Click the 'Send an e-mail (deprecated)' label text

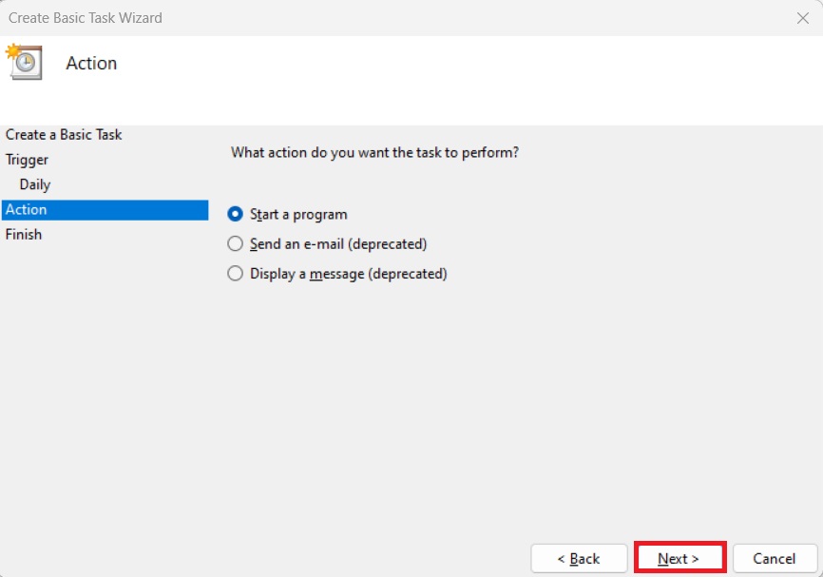(338, 244)
